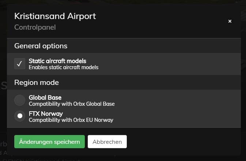Click the "Global Base" option label
The width and height of the screenshot is (246, 161).
click(x=45, y=98)
